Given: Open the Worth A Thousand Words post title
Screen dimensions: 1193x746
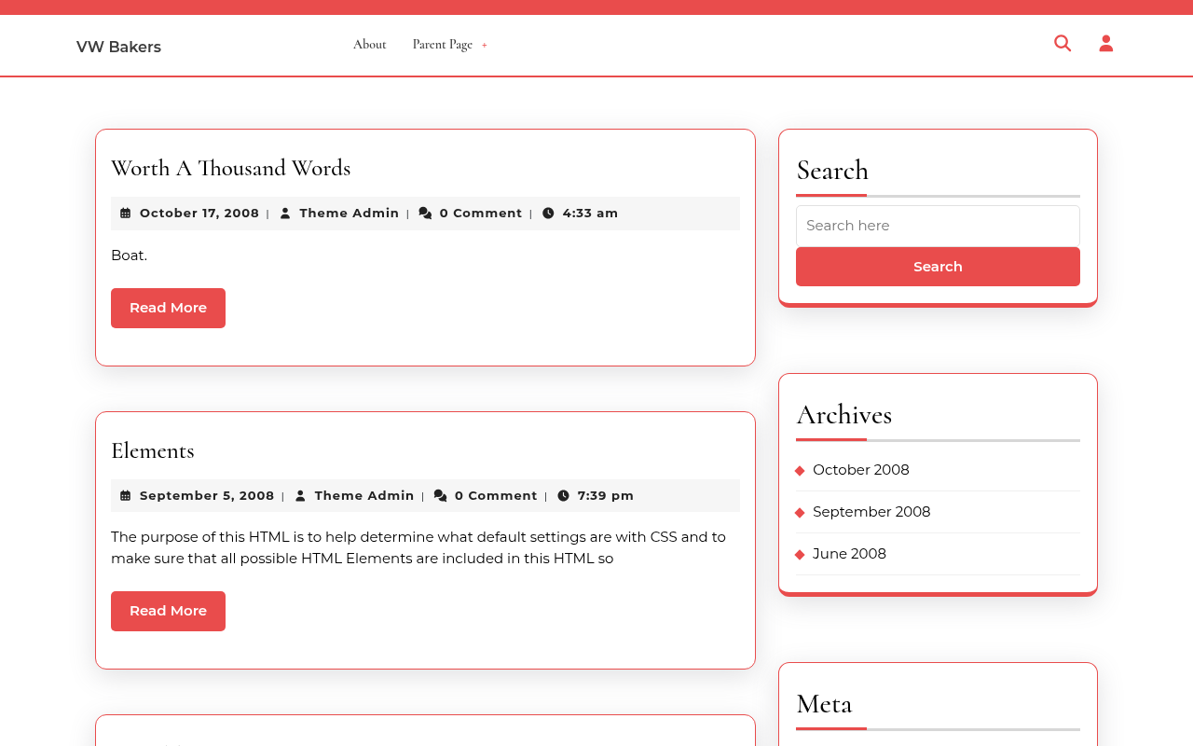Looking at the screenshot, I should click(231, 168).
